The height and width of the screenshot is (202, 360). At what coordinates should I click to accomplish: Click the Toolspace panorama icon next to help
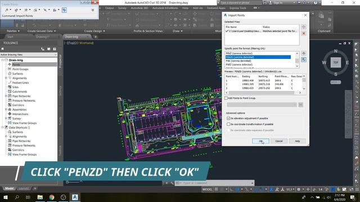coord(49,49)
